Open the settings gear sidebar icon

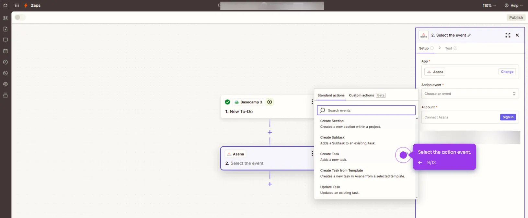point(6,84)
